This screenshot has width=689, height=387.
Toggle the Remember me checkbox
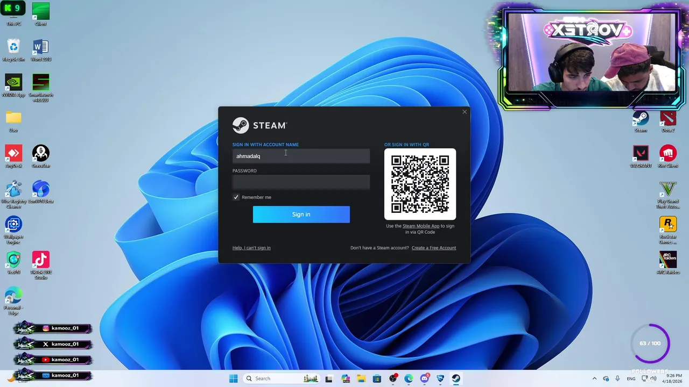[236, 197]
